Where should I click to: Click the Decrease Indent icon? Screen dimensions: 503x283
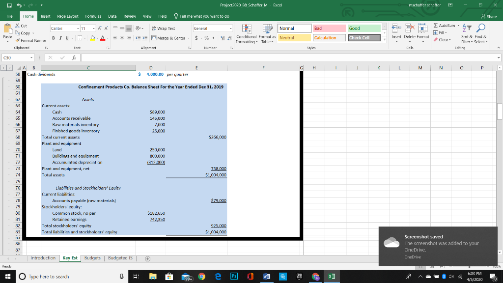pyautogui.click(x=138, y=38)
